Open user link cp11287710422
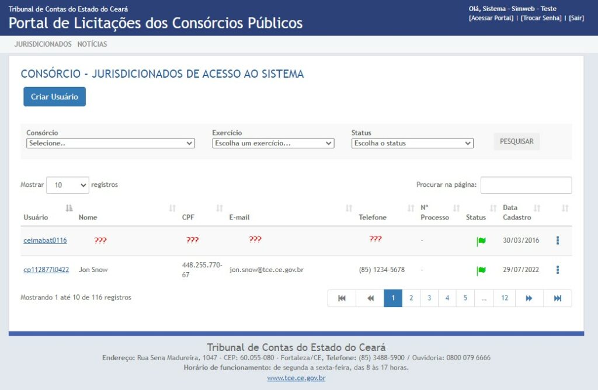This screenshot has height=390, width=598. (x=46, y=270)
